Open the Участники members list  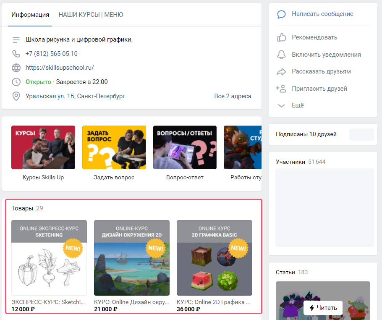click(x=290, y=162)
